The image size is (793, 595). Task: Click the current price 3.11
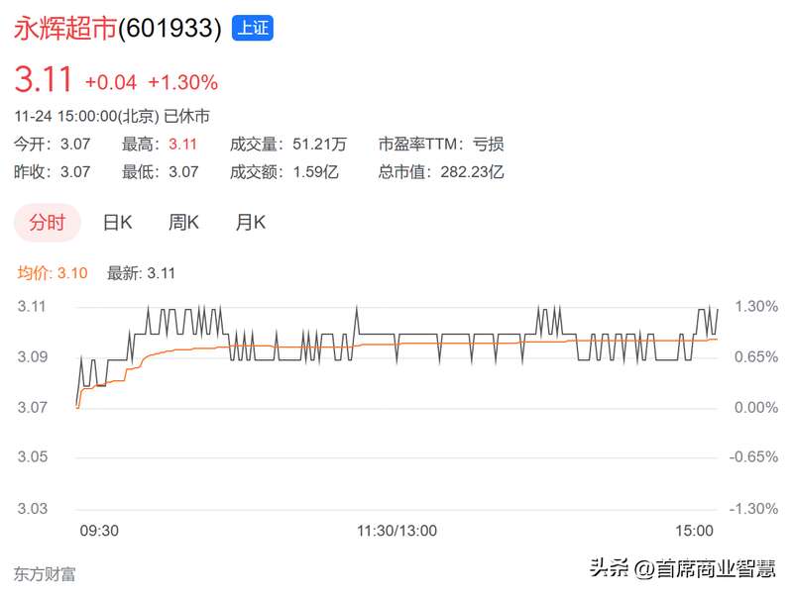(x=43, y=80)
